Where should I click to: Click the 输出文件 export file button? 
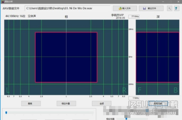151,9
